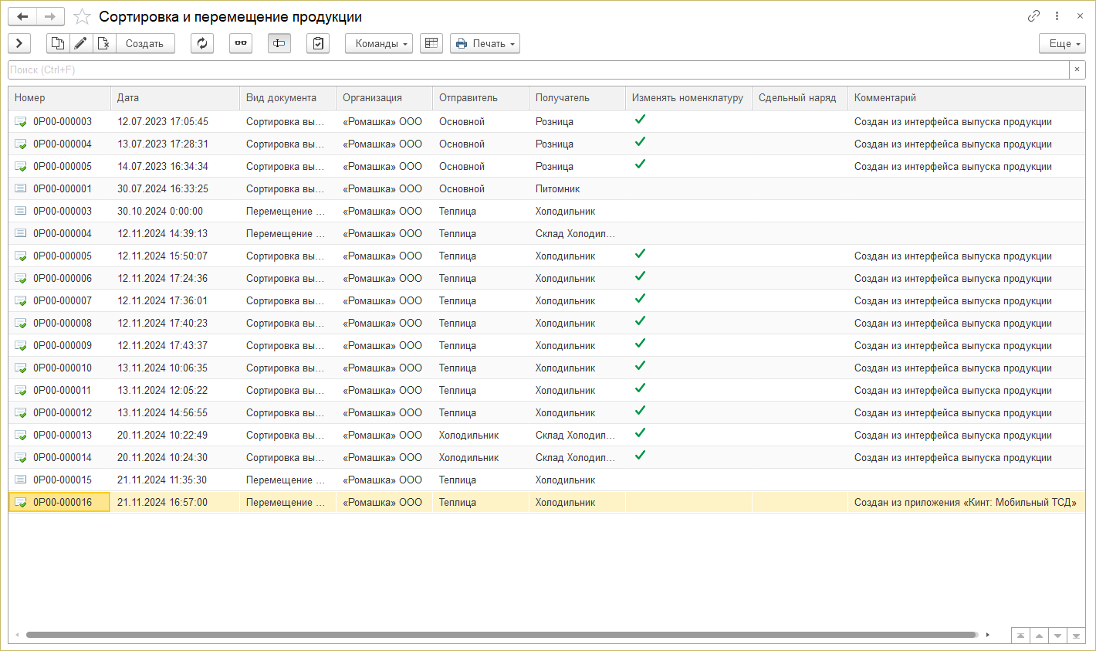
Task: Refresh the list with the circular arrows icon
Action: (x=202, y=43)
